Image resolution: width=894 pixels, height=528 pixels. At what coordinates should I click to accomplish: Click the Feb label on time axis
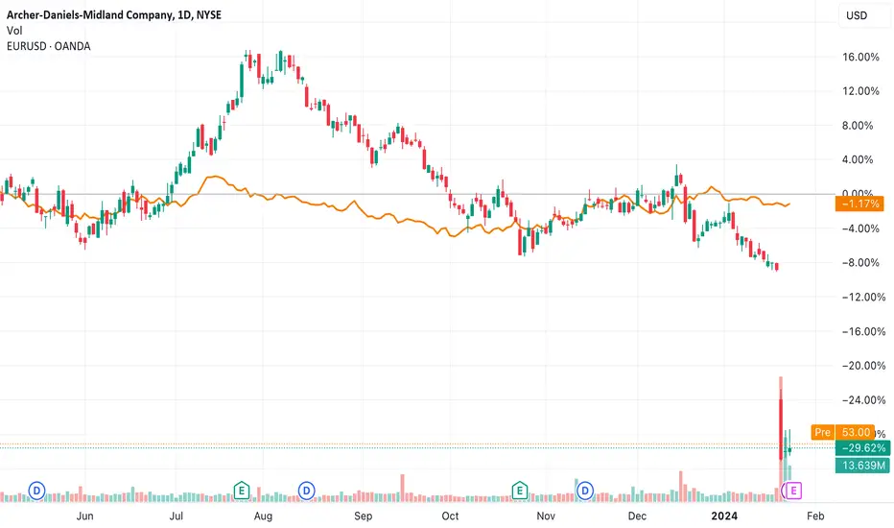pos(815,516)
